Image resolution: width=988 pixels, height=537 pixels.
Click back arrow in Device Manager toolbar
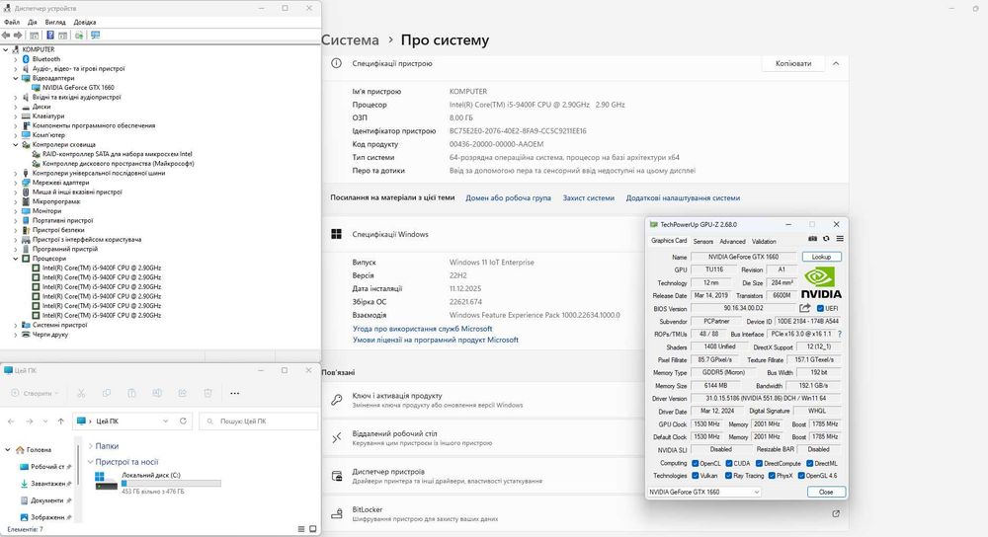point(6,36)
